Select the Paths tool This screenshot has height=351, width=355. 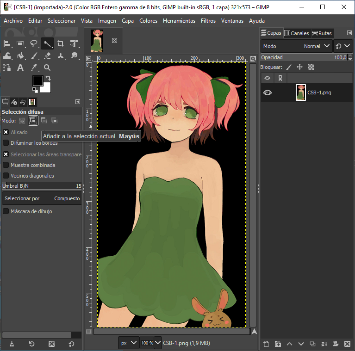coord(7,68)
